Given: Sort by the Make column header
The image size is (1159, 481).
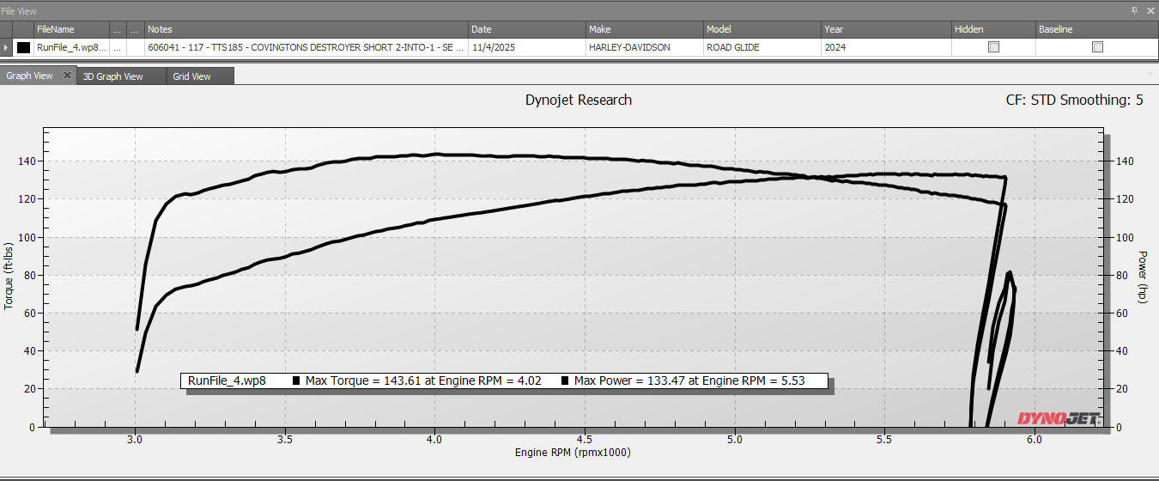Looking at the screenshot, I should tap(645, 29).
